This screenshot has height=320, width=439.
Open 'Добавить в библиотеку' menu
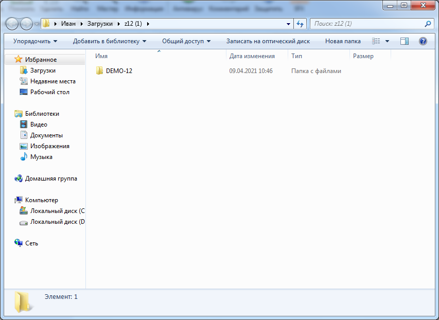(110, 41)
